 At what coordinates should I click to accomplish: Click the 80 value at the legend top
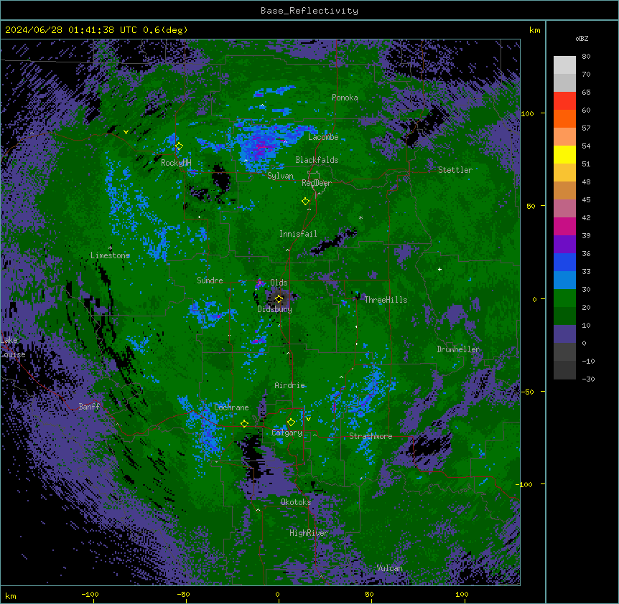(586, 57)
